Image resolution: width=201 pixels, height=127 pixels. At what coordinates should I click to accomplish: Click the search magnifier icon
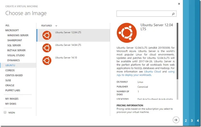click(173, 14)
